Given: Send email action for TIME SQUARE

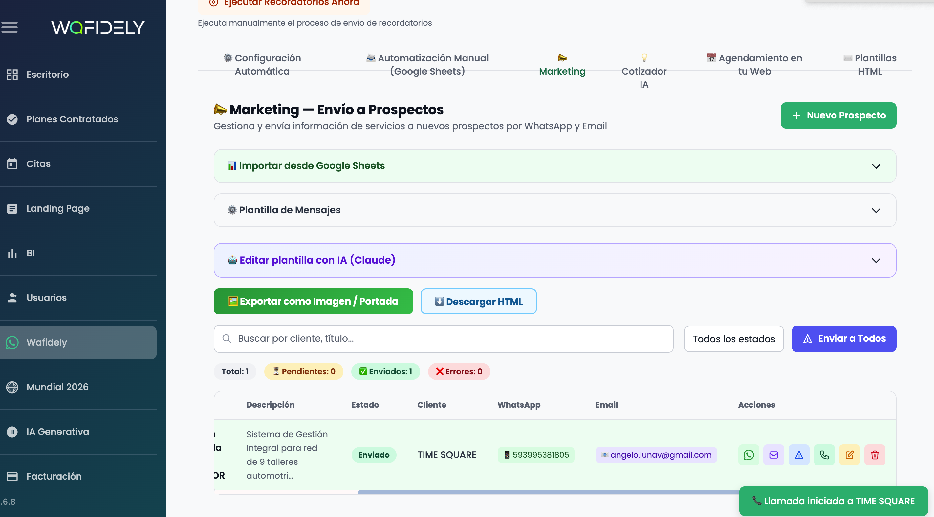Looking at the screenshot, I should (774, 455).
